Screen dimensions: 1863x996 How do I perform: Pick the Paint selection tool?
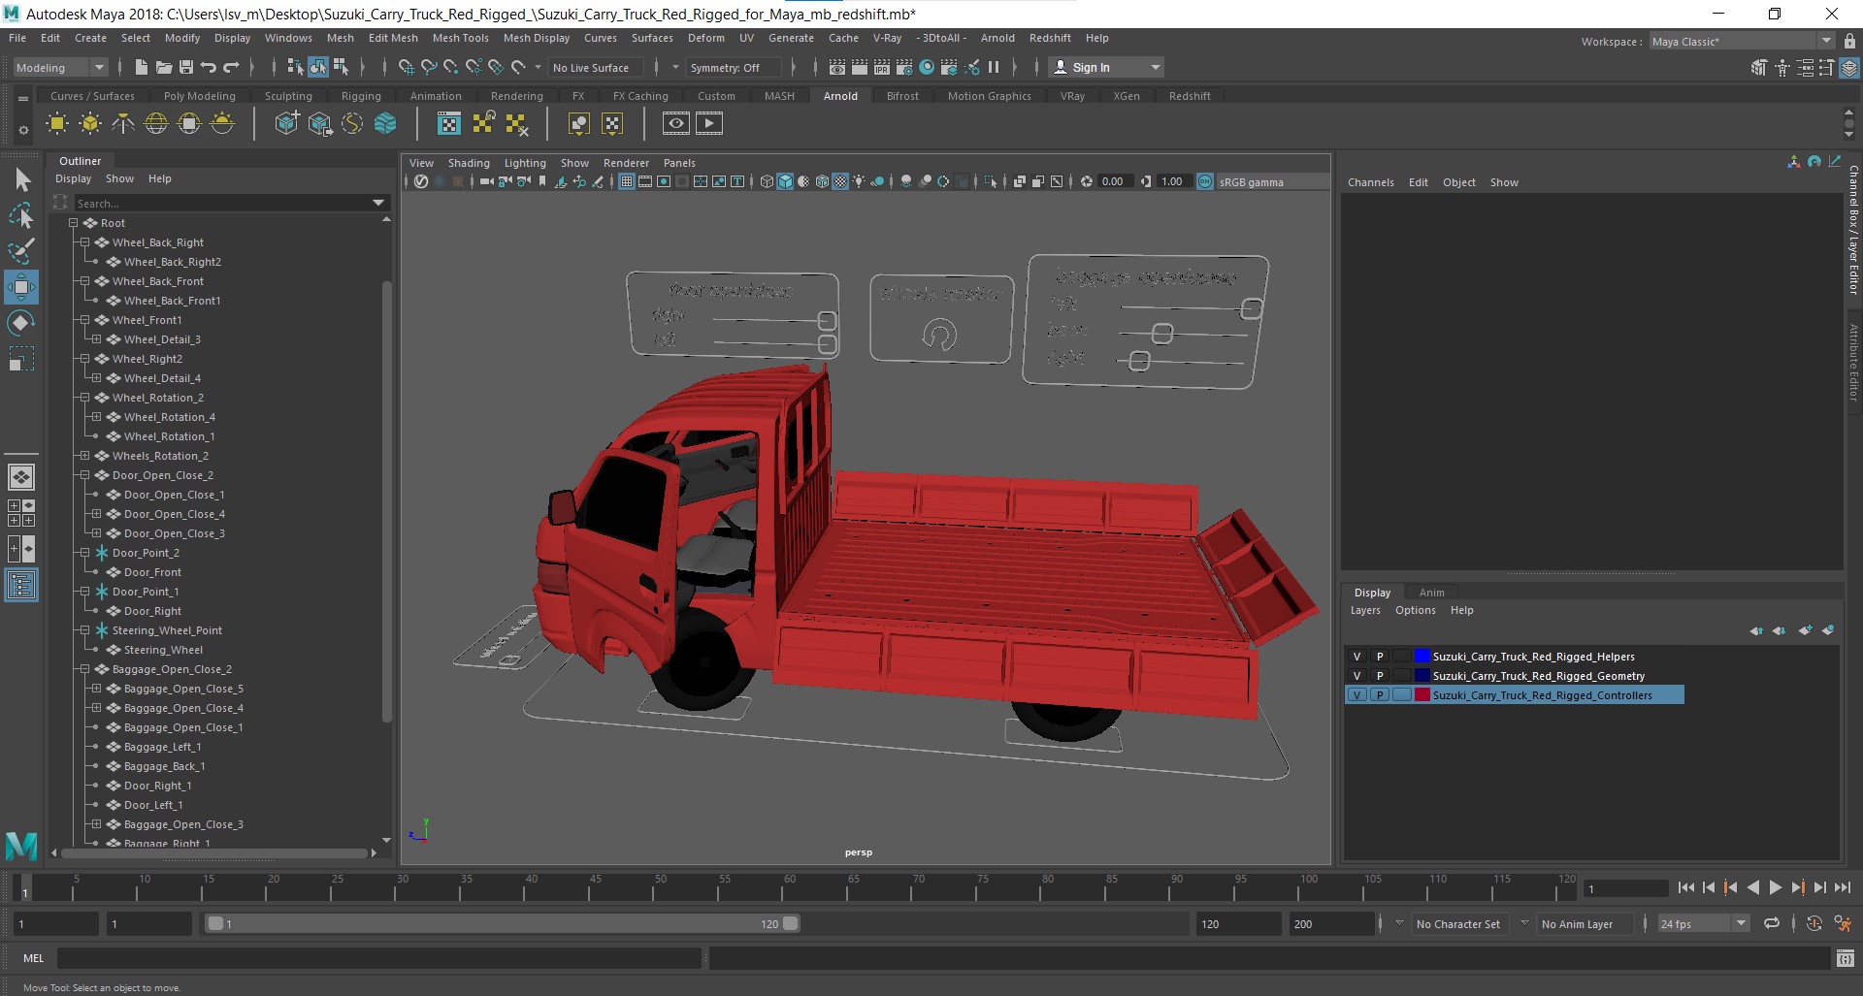coord(21,251)
